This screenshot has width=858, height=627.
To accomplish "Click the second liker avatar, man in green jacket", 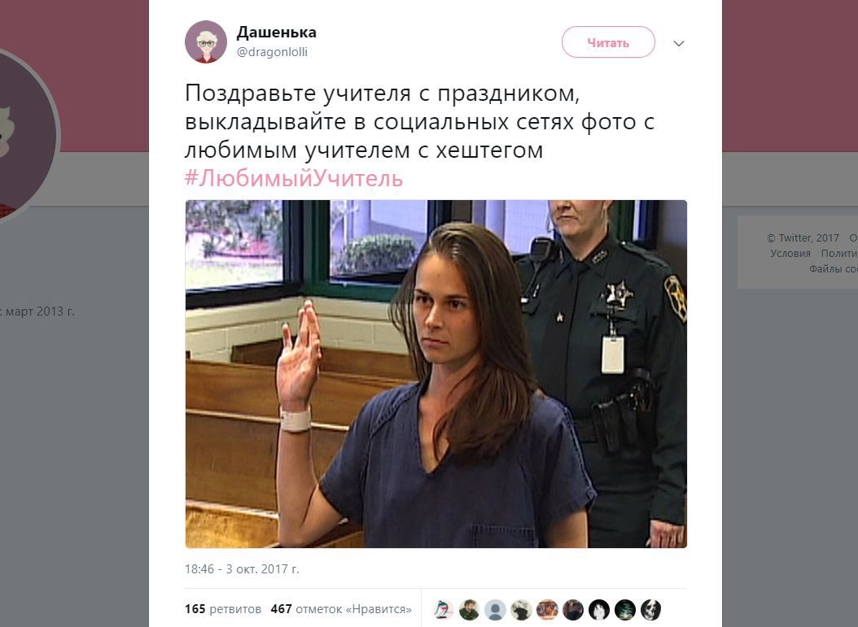I will click(469, 609).
